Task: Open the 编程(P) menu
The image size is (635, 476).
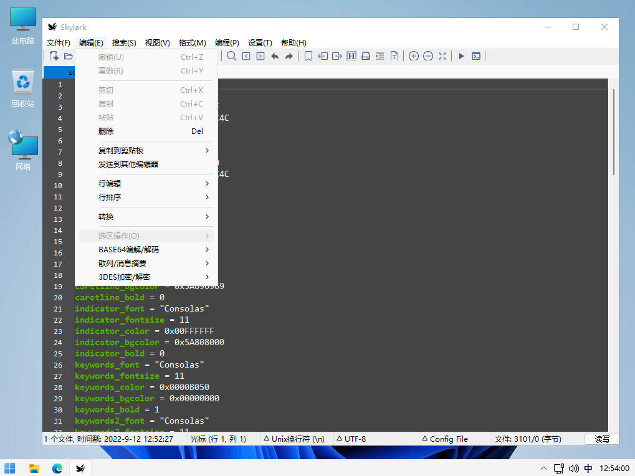Action: tap(227, 42)
